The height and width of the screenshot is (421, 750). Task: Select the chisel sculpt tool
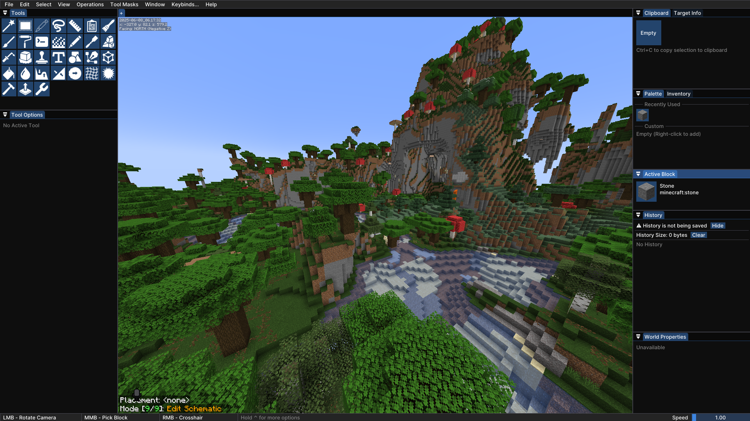(92, 42)
